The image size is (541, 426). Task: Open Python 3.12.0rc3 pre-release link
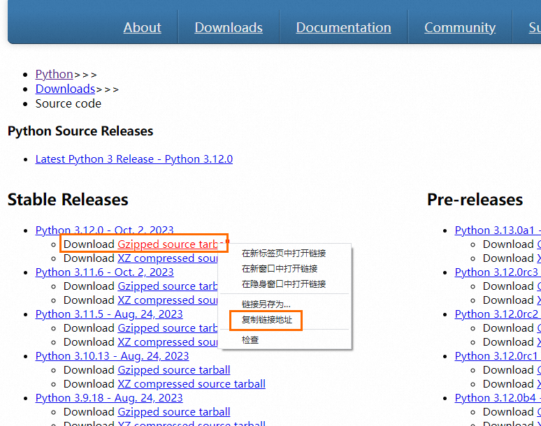[x=498, y=272]
